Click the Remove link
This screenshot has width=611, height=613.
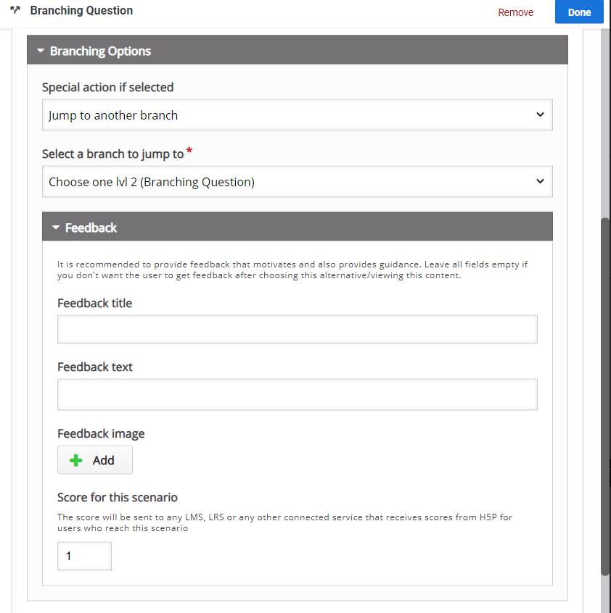[515, 12]
